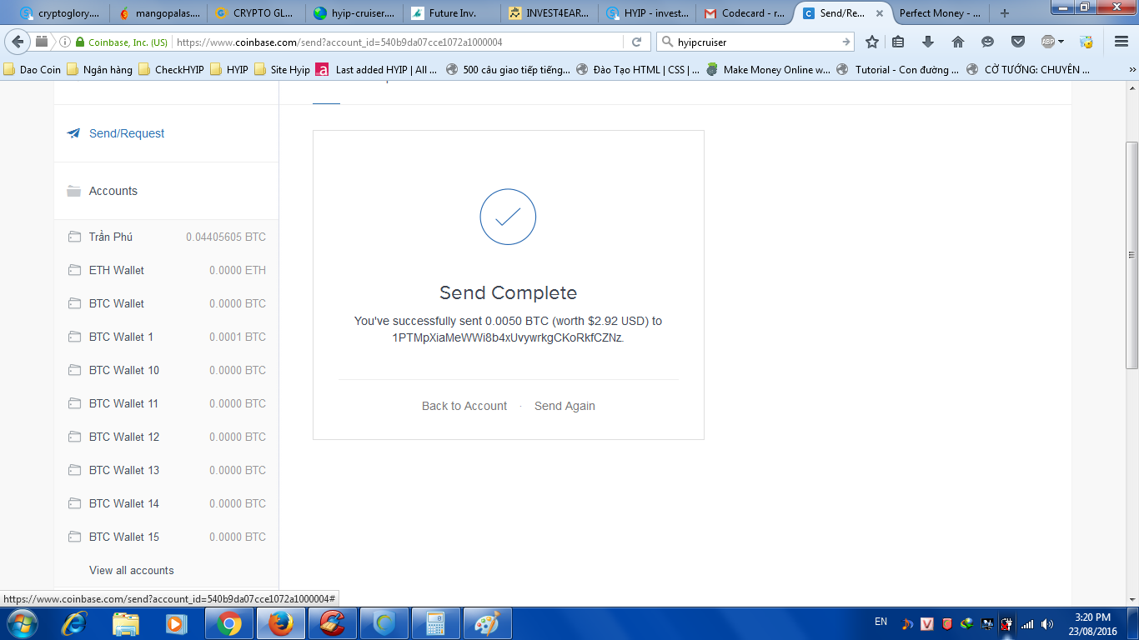Open the Windows Start menu

(x=21, y=623)
